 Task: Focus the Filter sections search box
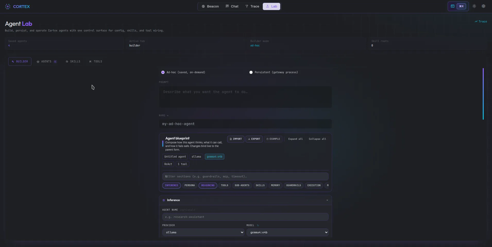tap(245, 177)
